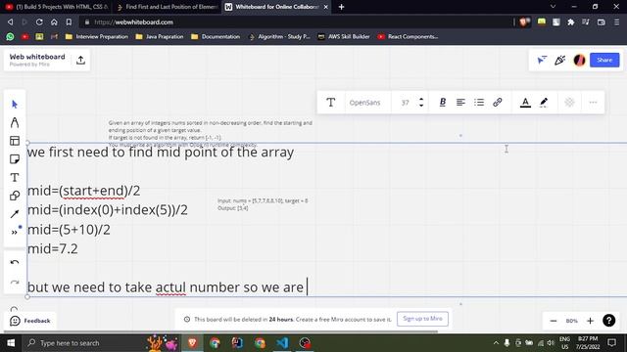
Task: Open the Shapes tool
Action: (x=15, y=196)
